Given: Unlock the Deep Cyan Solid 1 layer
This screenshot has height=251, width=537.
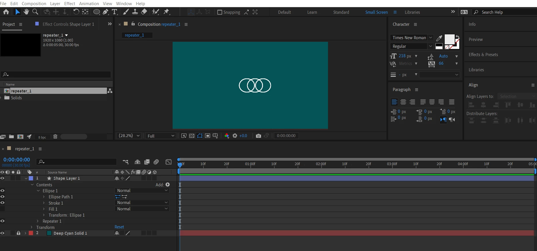Looking at the screenshot, I should click(19, 233).
